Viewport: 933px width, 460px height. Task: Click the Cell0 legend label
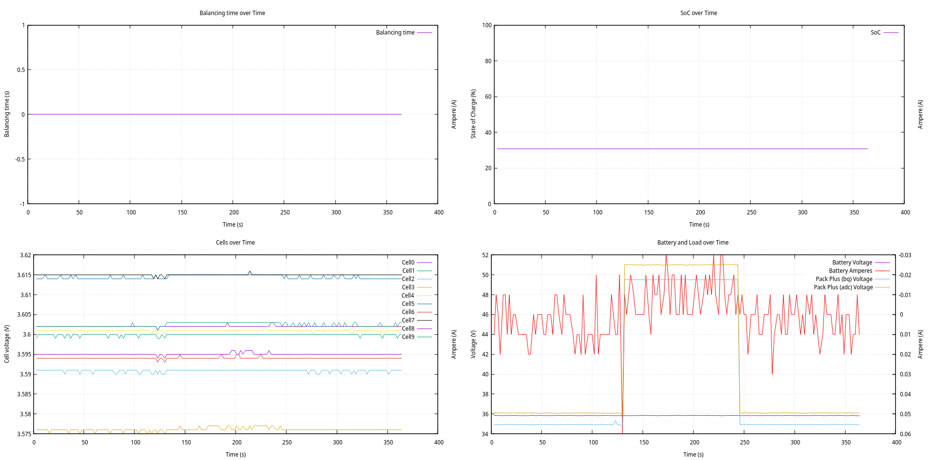408,263
